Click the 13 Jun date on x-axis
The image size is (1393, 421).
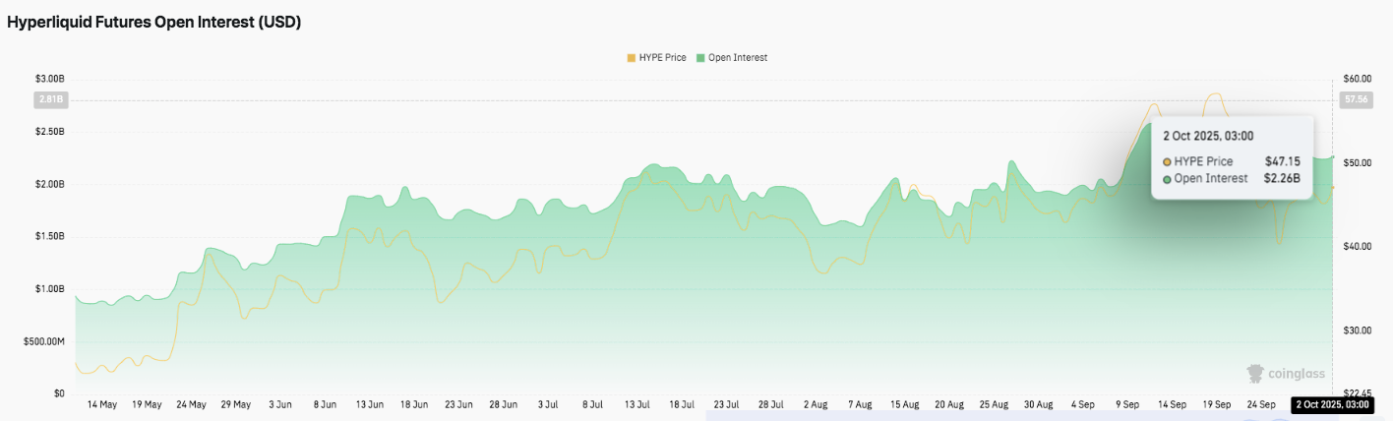point(369,404)
